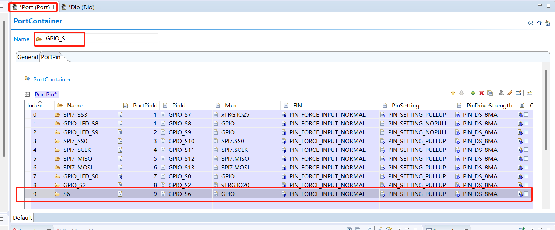
Task: Click the red X delete-row icon
Action: coord(481,93)
